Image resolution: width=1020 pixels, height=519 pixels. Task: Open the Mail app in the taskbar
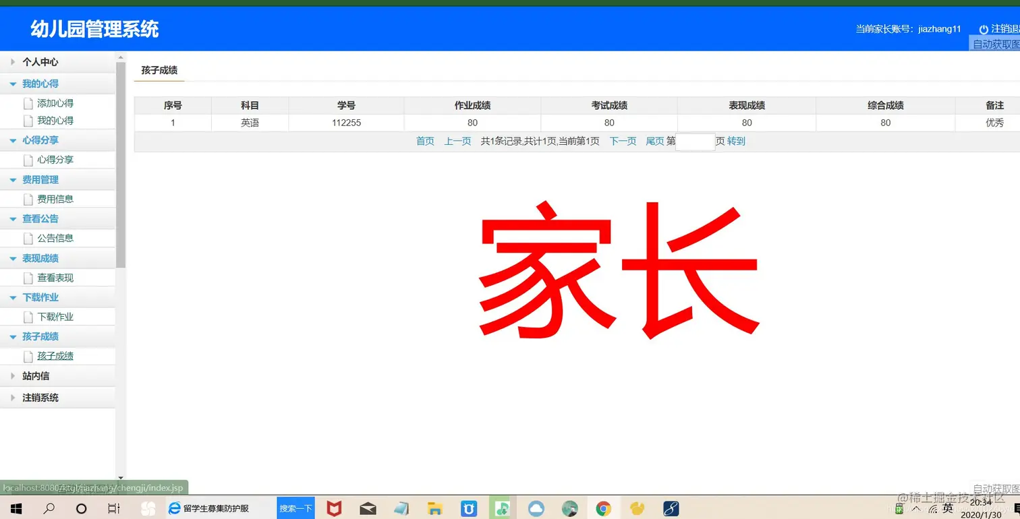[368, 508]
